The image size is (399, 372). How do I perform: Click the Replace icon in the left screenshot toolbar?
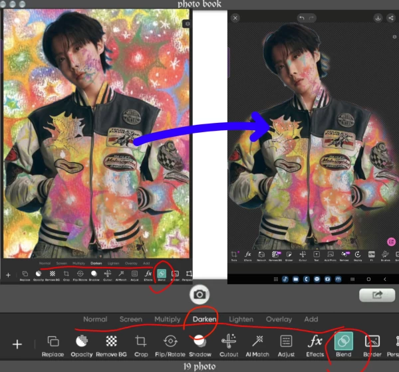point(25,275)
